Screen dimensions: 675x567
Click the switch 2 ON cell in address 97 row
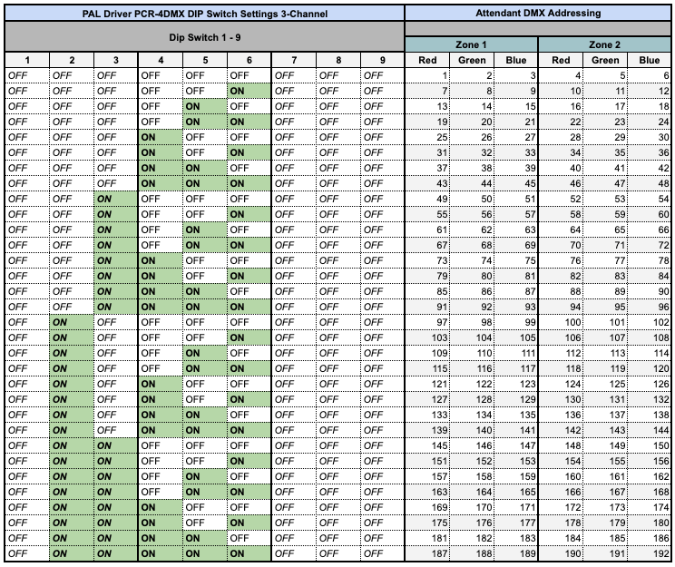pos(72,322)
